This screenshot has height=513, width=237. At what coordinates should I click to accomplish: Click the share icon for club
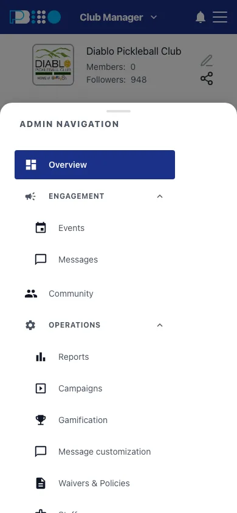click(x=207, y=78)
